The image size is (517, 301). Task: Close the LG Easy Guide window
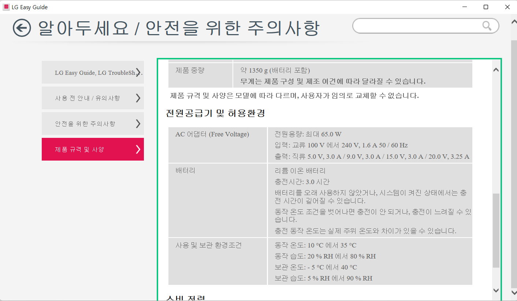tap(507, 7)
